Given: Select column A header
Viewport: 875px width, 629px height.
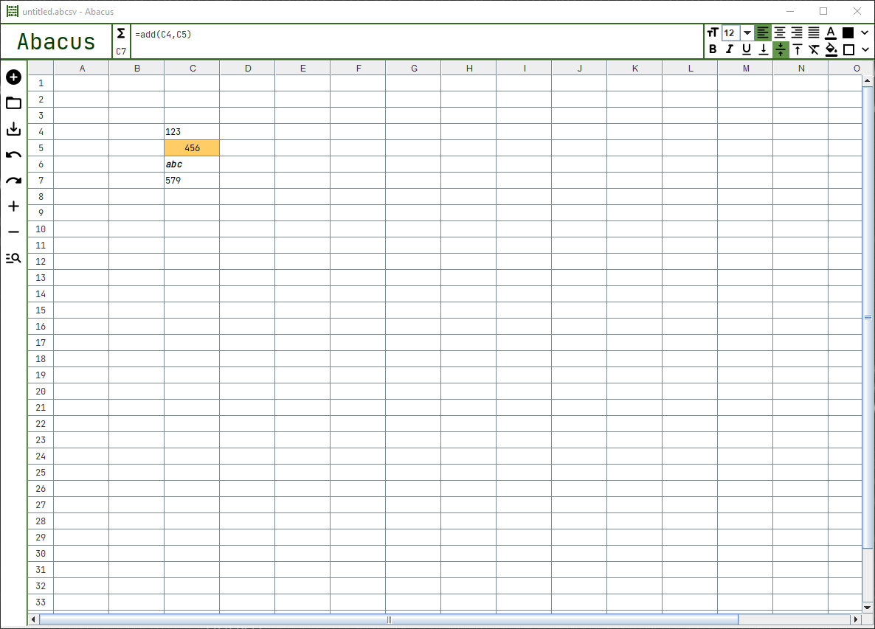Looking at the screenshot, I should click(x=82, y=68).
